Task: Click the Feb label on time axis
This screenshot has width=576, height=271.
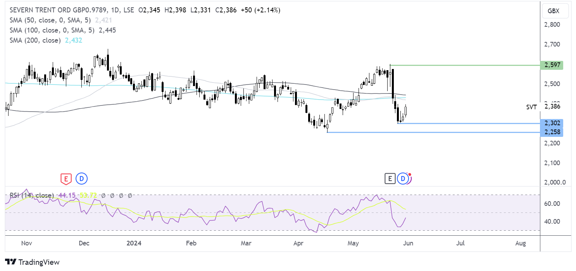Action: pos(191,243)
